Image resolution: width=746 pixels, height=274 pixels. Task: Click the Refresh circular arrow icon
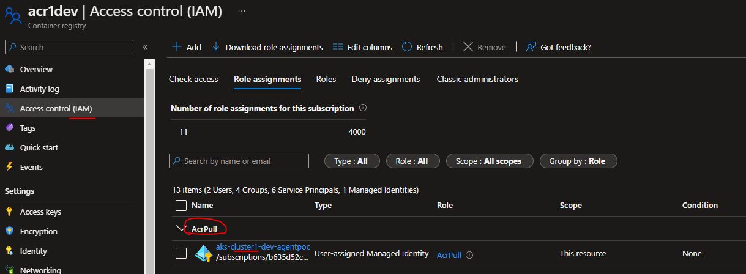[407, 46]
